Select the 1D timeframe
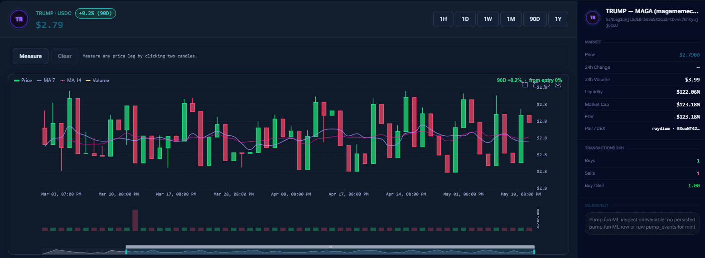 click(x=465, y=19)
